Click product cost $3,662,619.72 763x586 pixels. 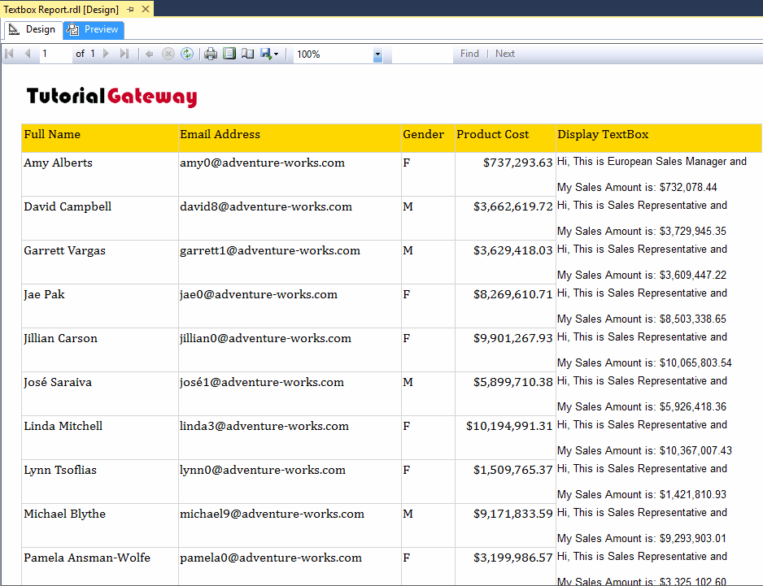click(x=513, y=206)
